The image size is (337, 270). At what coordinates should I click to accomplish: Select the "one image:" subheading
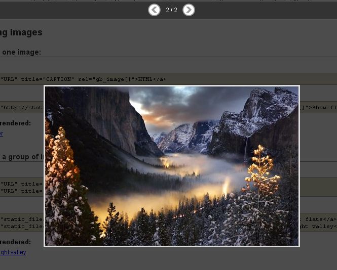(x=21, y=52)
